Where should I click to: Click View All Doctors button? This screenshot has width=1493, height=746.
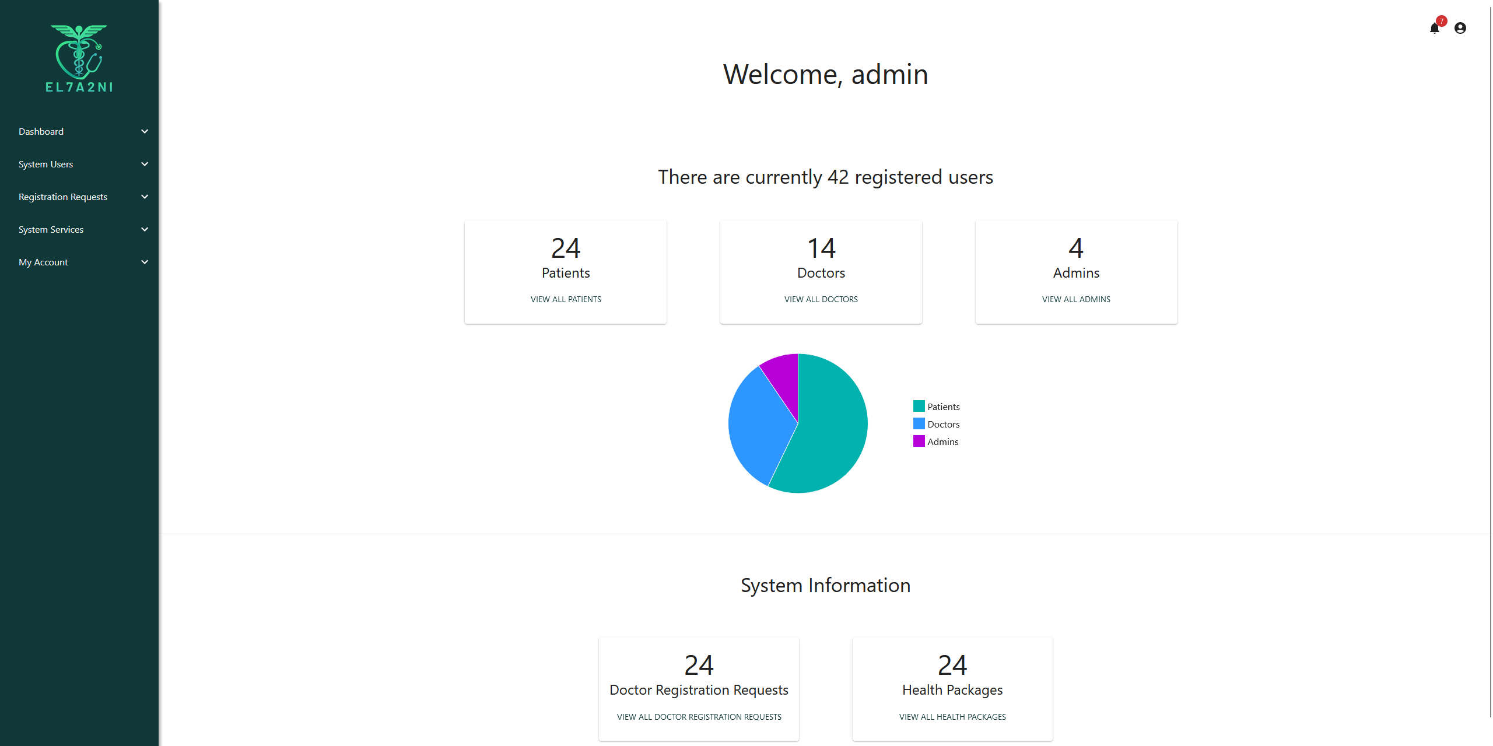tap(821, 299)
